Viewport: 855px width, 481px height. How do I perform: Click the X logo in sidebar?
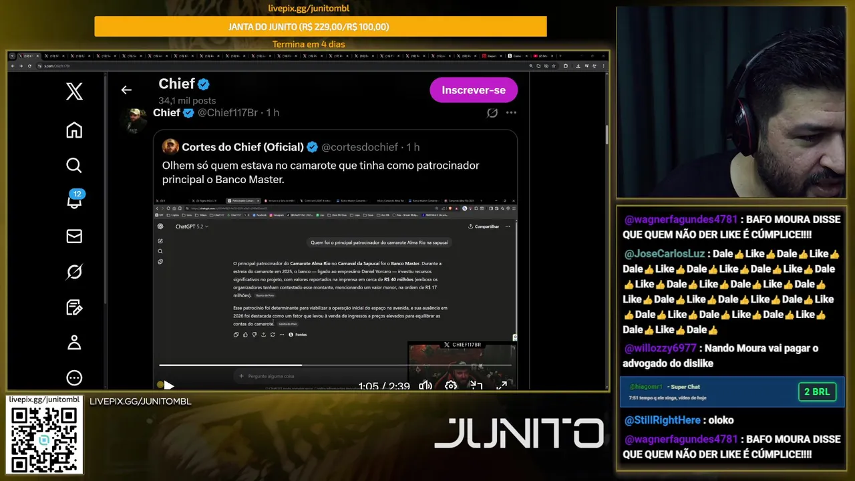[74, 92]
